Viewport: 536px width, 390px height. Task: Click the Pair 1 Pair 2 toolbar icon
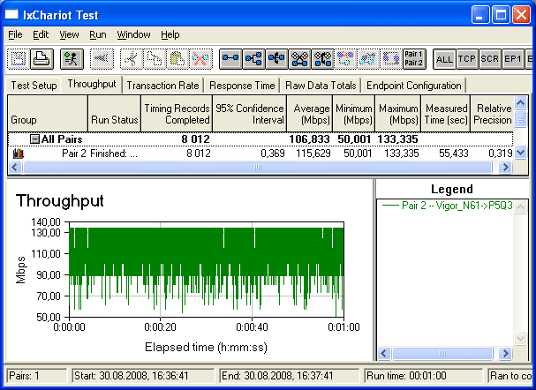(414, 59)
